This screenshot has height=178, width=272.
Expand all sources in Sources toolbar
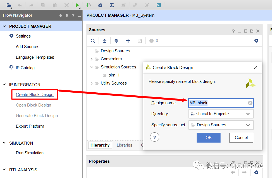pyautogui.click(x=116, y=41)
